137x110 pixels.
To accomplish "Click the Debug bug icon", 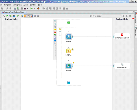I will point(38,9).
